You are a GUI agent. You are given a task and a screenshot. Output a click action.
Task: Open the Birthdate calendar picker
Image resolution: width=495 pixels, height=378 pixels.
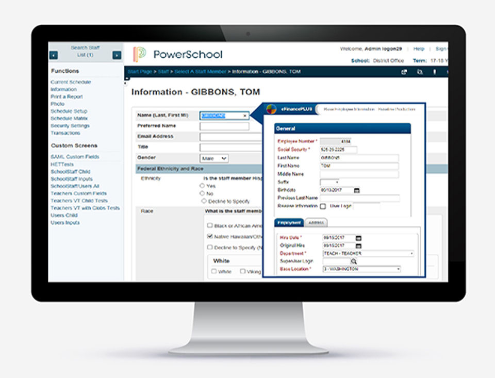pyautogui.click(x=357, y=190)
